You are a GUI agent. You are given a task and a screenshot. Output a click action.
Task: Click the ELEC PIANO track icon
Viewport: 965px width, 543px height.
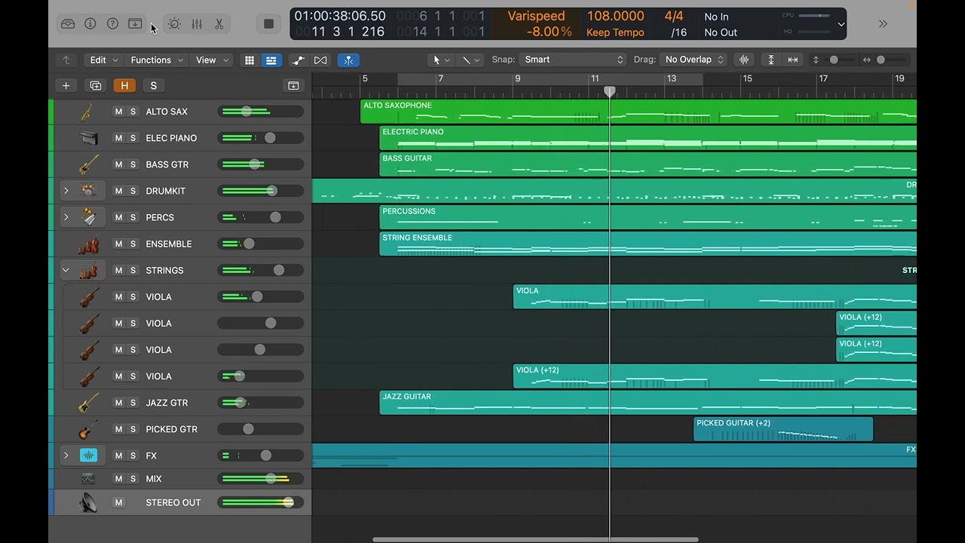[x=88, y=138]
